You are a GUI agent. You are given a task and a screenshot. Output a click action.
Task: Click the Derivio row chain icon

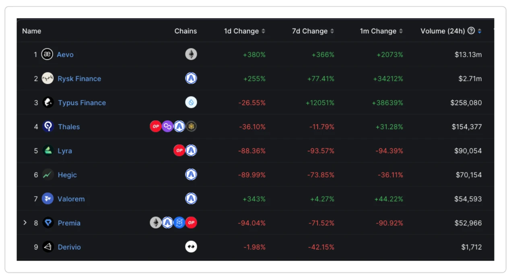[x=191, y=247]
